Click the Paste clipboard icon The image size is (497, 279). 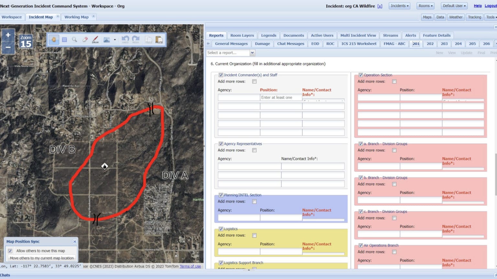coord(159,40)
